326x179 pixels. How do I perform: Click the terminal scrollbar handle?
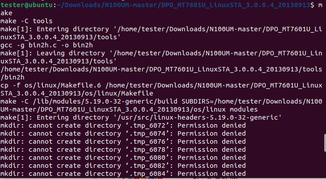[325, 143]
